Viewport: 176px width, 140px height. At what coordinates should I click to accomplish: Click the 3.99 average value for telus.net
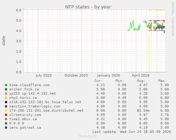143,102
